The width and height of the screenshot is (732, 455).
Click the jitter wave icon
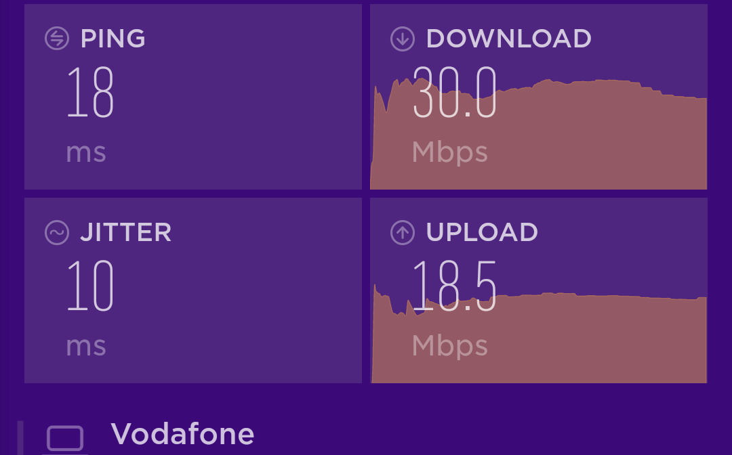coord(57,232)
